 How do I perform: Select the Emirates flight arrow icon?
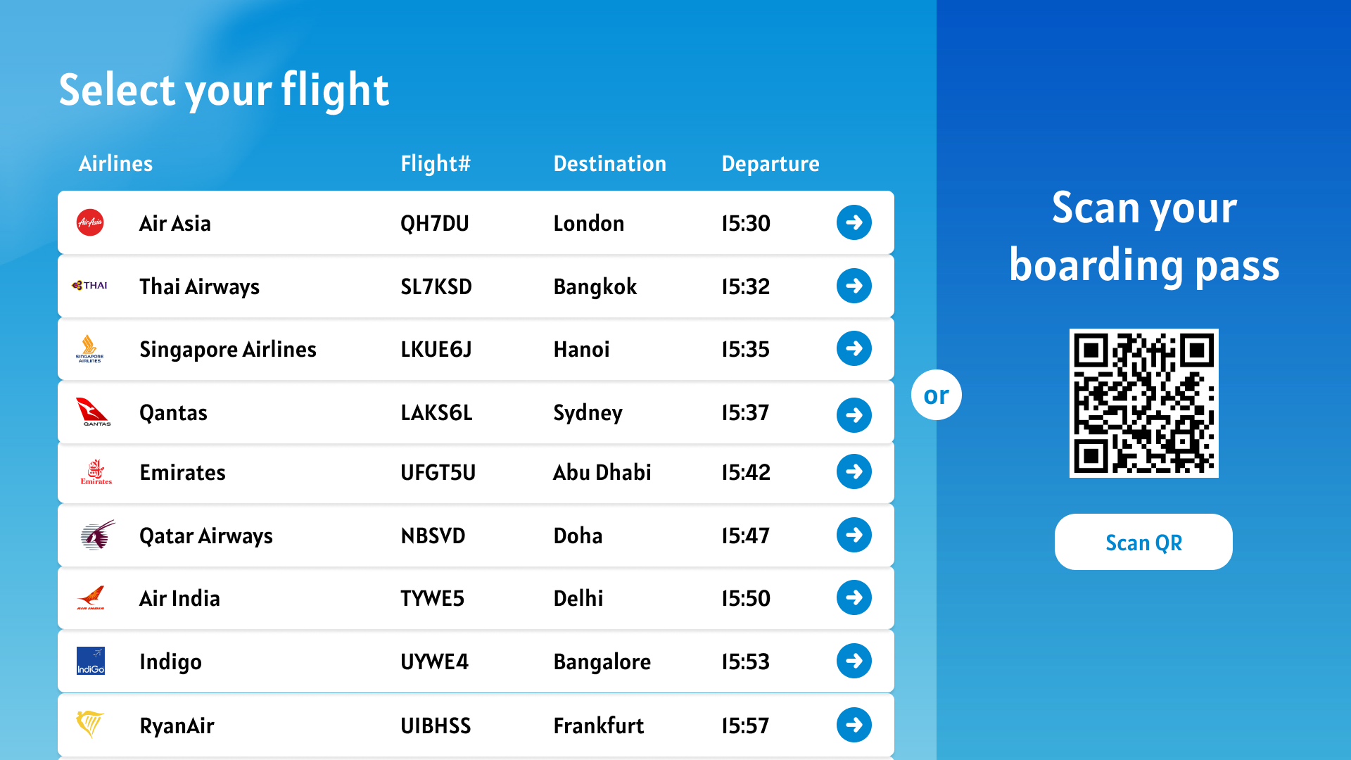tap(854, 471)
